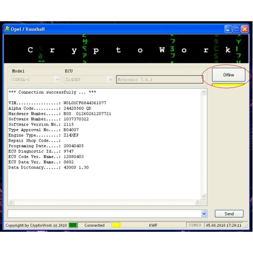Click the ECU Code Ver. Name 12080403 line
The height and width of the screenshot is (253, 253).
coord(46,157)
